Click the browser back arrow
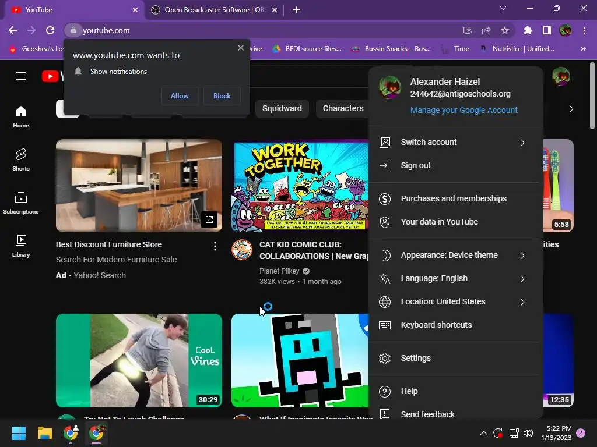The width and height of the screenshot is (597, 447). point(13,30)
